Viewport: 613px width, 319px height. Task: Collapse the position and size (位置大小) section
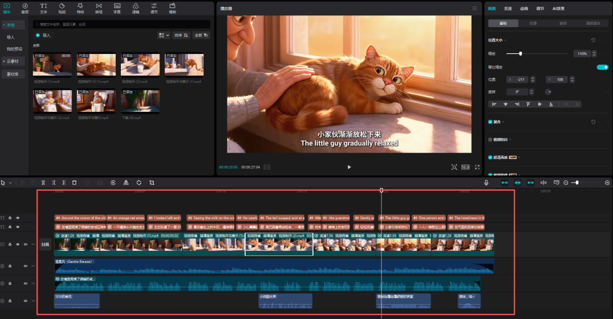pos(505,40)
